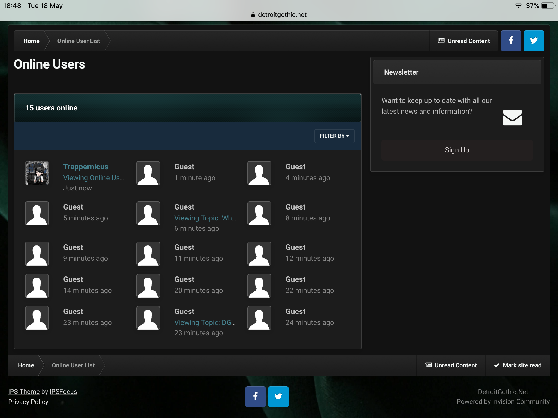Screen dimensions: 558x418
Task: Click the Twitter icon in top header
Action: coord(534,41)
